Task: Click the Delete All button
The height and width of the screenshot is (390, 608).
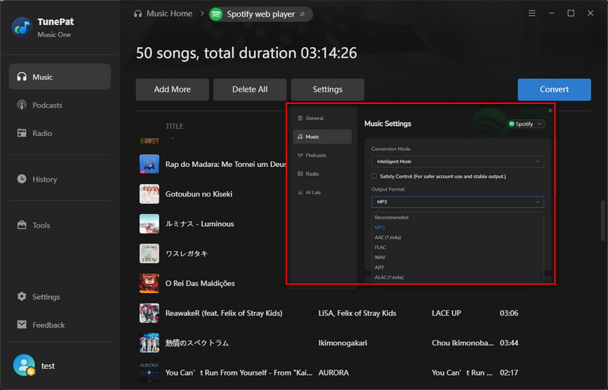Action: point(250,90)
